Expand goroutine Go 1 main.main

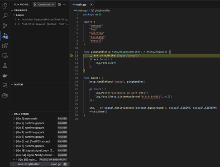click(14, 119)
